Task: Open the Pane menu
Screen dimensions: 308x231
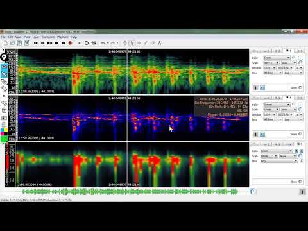Action: coord(27,37)
